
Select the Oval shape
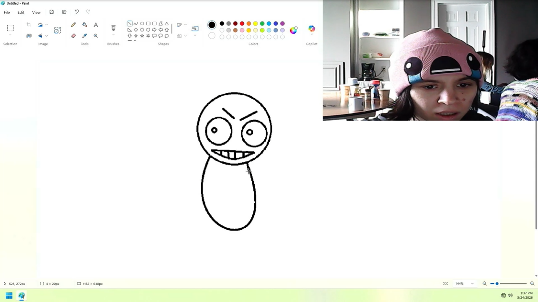pyautogui.click(x=142, y=24)
